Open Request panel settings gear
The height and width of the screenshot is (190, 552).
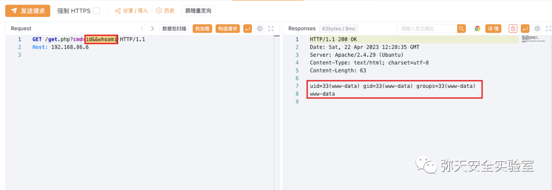pyautogui.click(x=260, y=29)
